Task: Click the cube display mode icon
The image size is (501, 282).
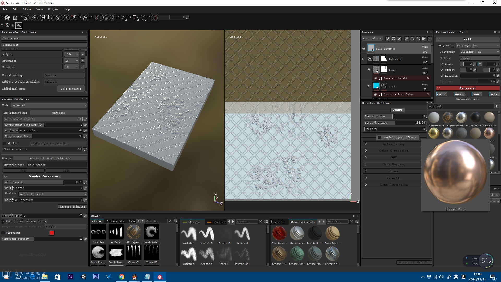Action: point(143,17)
